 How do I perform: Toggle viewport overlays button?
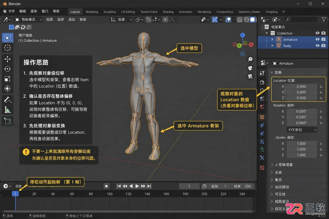[228, 20]
